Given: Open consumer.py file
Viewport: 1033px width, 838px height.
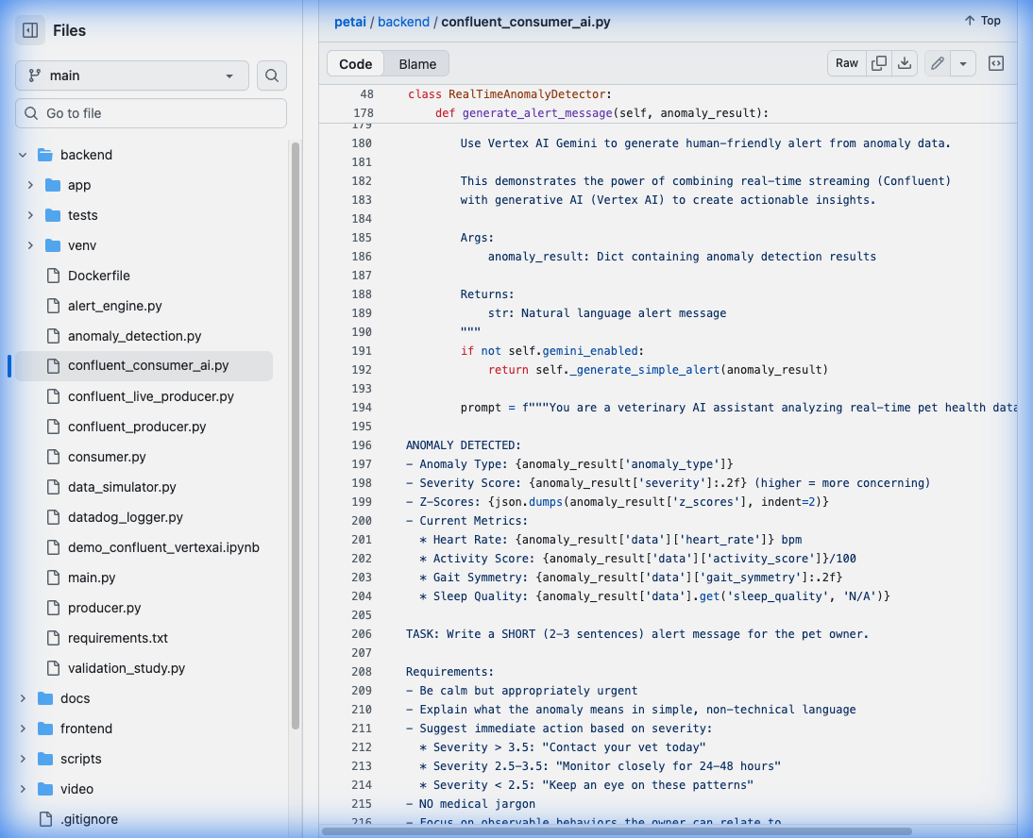Looking at the screenshot, I should [x=107, y=457].
